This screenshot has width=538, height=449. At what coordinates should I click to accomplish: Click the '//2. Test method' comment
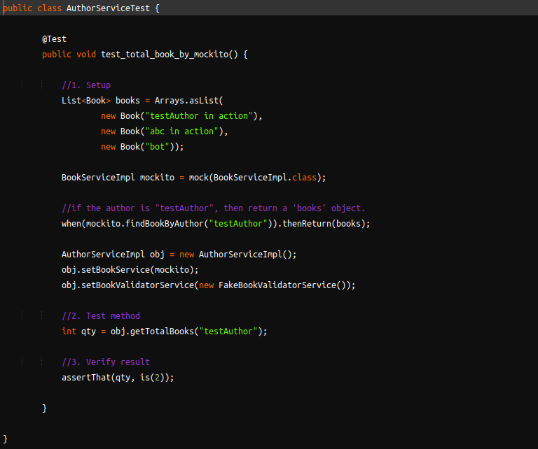[101, 316]
